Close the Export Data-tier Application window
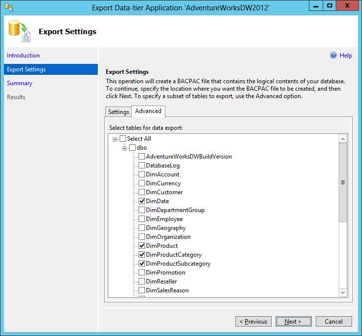Viewport: 362px width, 336px height. pos(348,5)
